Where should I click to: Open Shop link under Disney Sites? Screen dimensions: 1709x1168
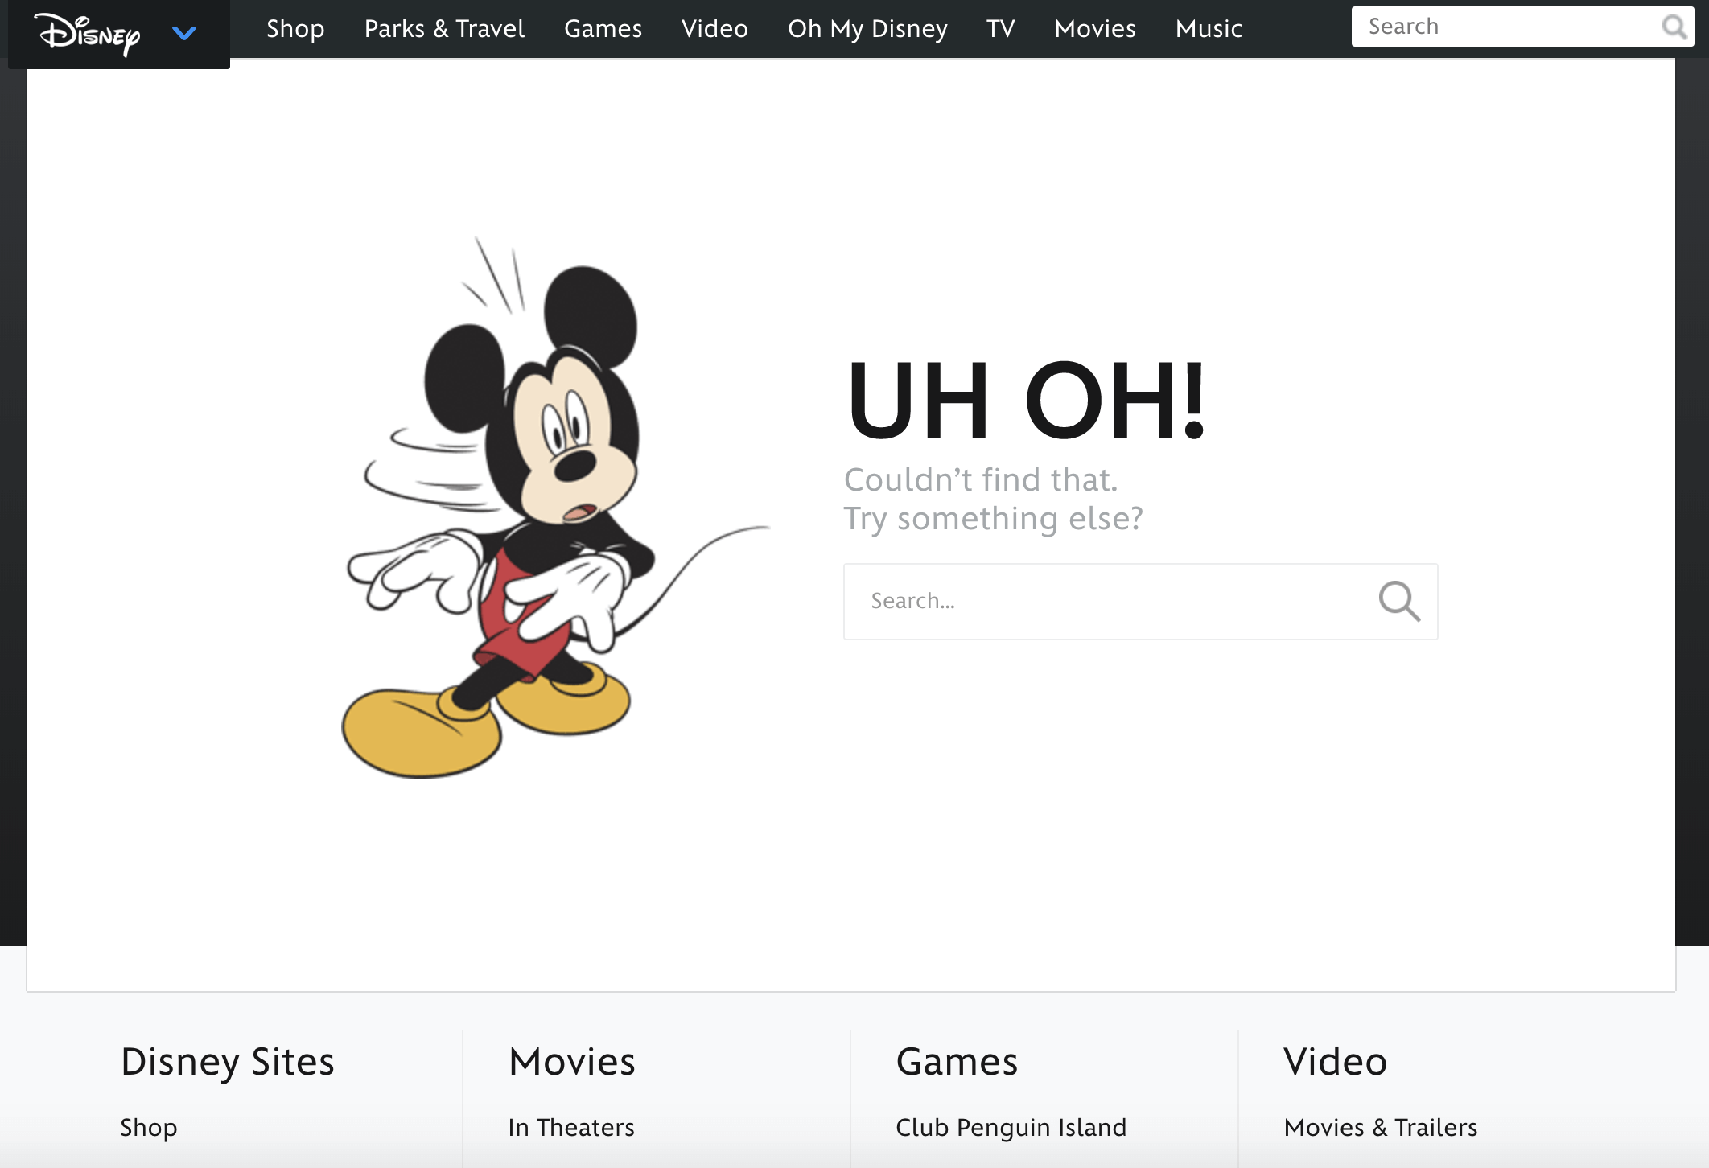pos(149,1128)
